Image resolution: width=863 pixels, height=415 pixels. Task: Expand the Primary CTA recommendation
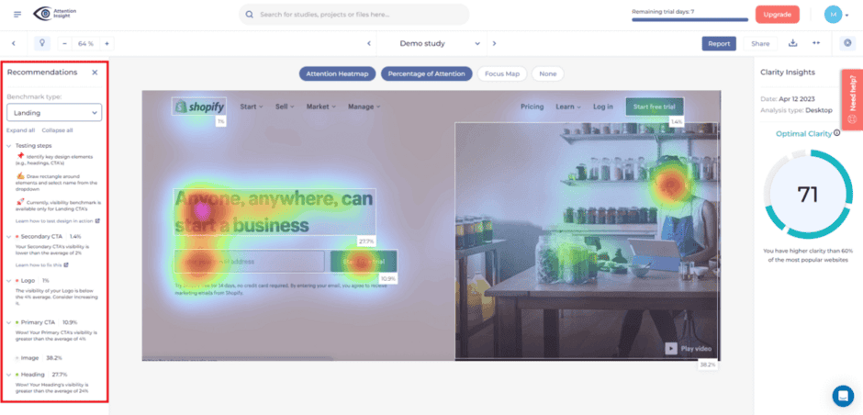(9, 322)
